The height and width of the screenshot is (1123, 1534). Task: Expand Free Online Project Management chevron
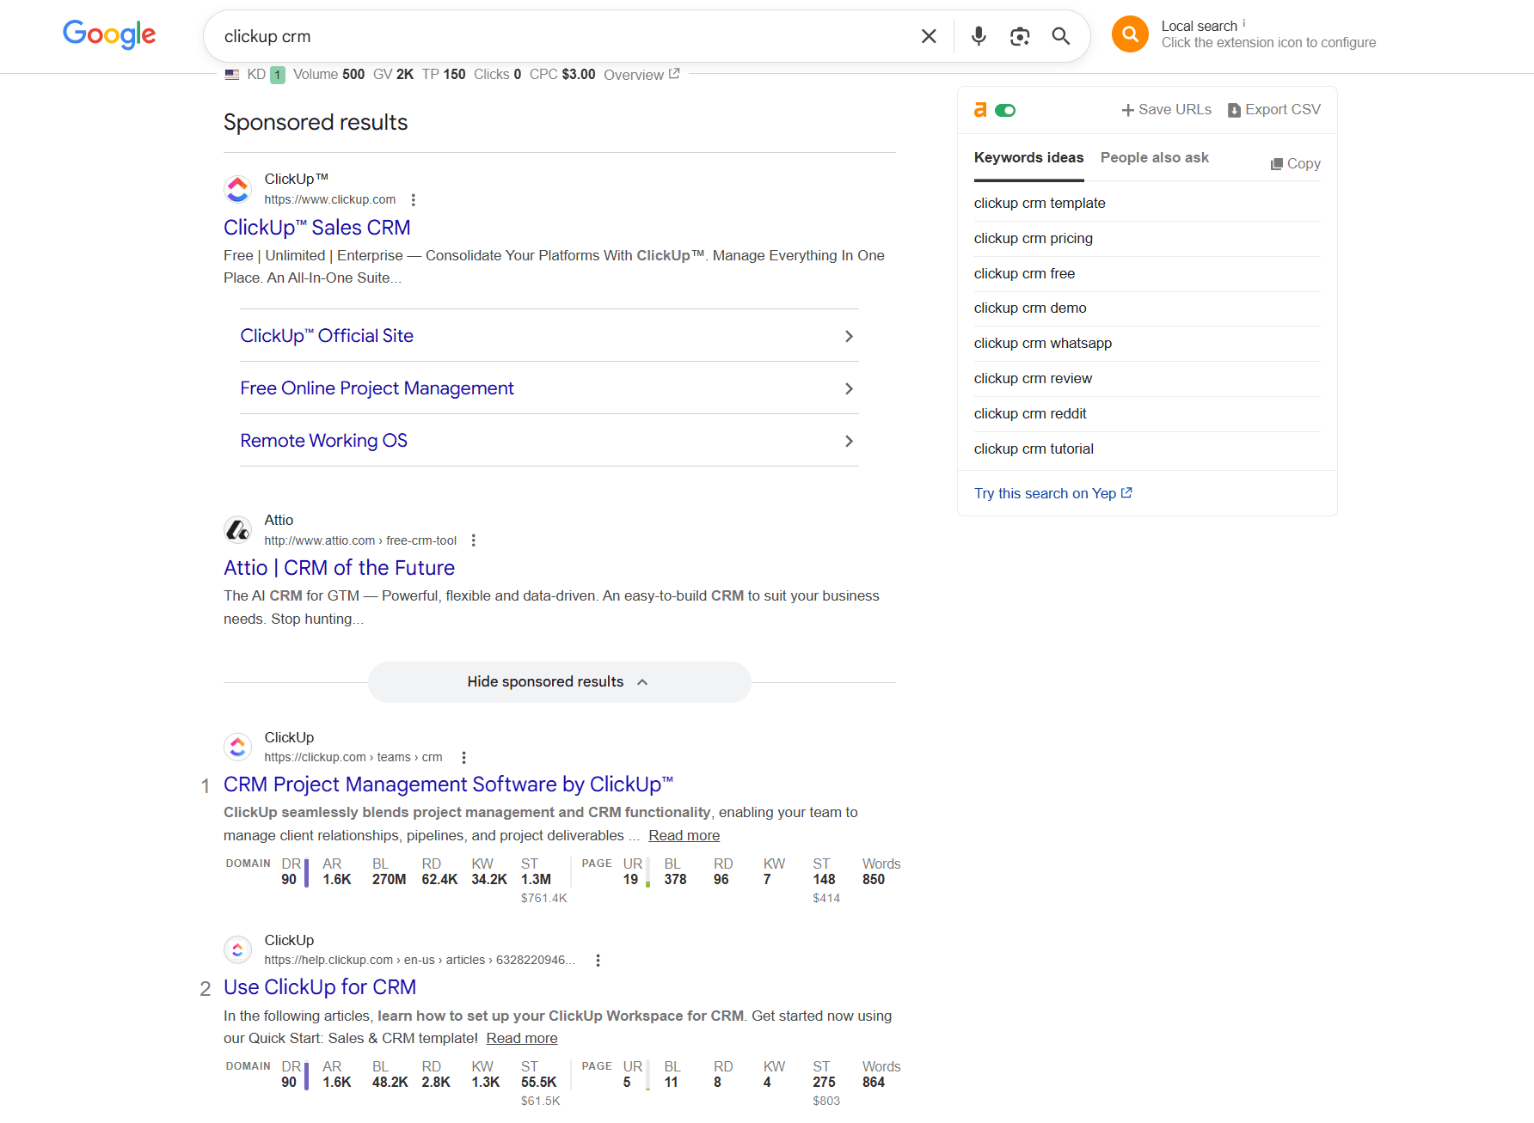point(849,388)
